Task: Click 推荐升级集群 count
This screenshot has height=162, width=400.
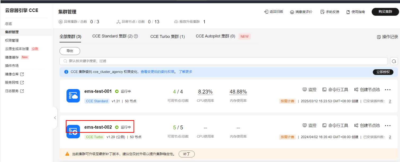Action: point(204,22)
